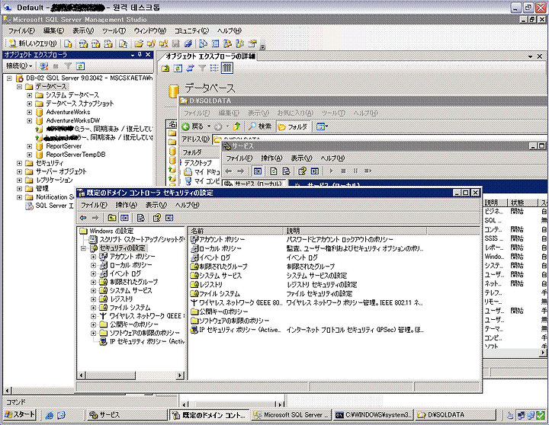Click the disconnect icon in Object Explorer toolbar

[43, 66]
